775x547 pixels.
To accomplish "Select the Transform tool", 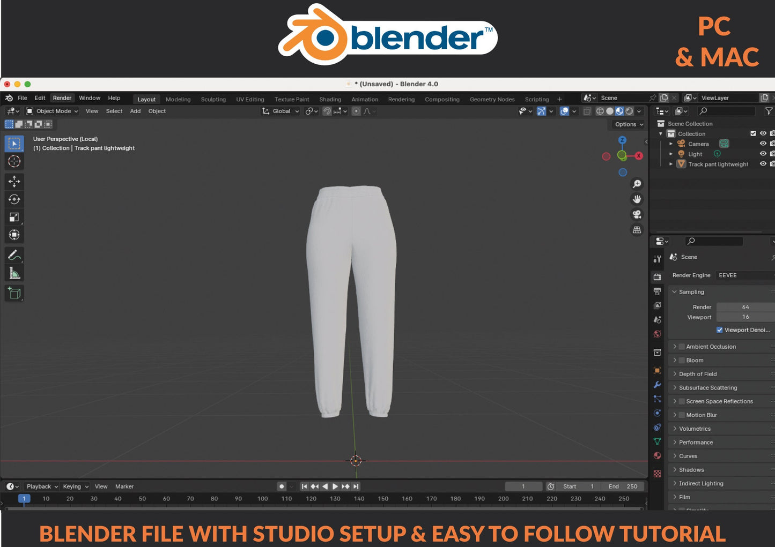I will coord(14,235).
